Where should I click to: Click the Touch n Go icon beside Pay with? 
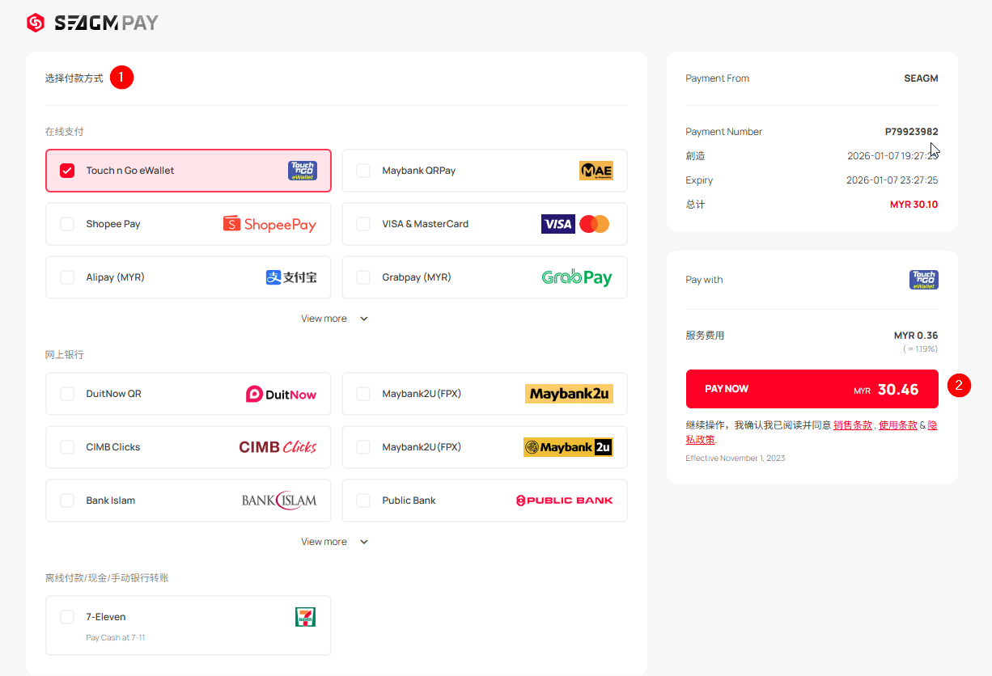923,280
